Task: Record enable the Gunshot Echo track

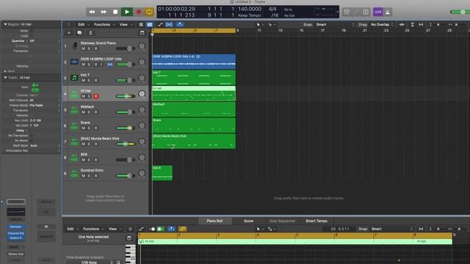Action: (x=96, y=175)
